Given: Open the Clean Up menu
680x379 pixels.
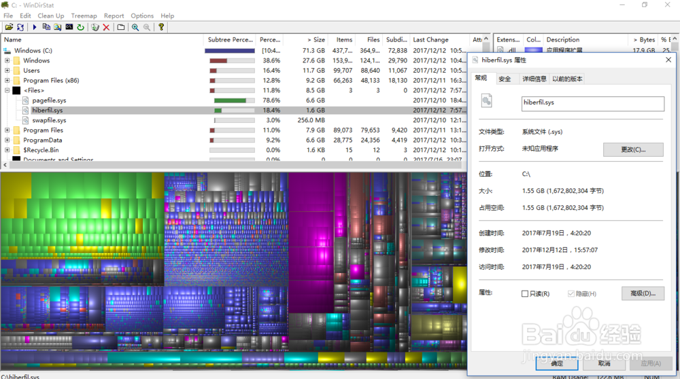Looking at the screenshot, I should pyautogui.click(x=51, y=16).
